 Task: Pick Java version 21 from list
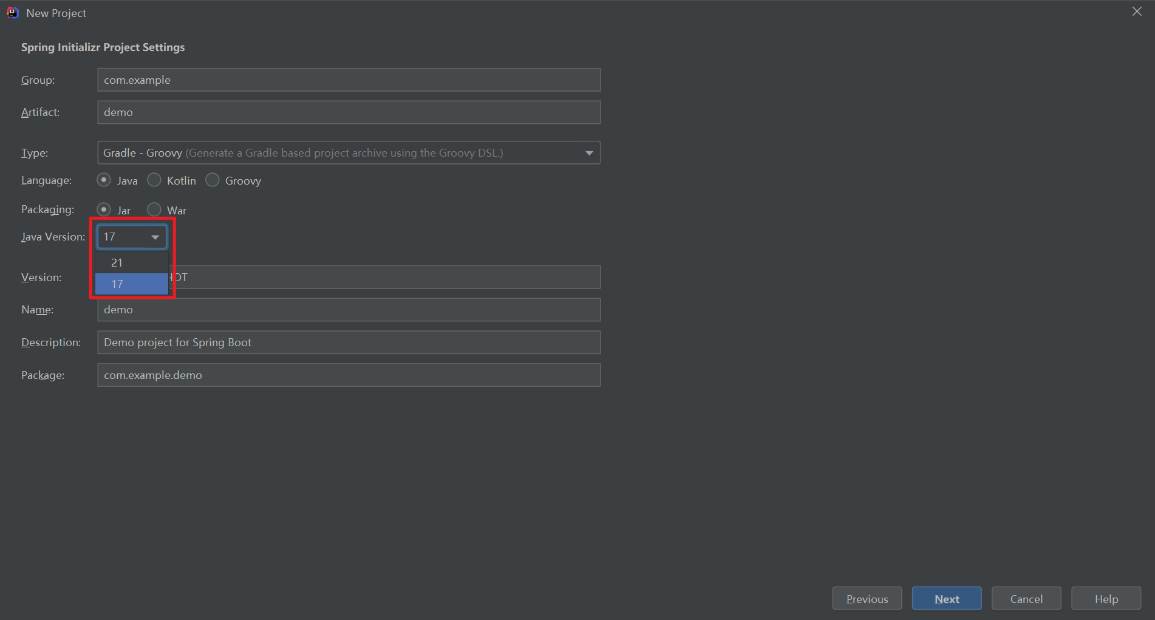coord(132,262)
